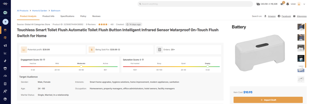Open the TikTok section in sidebar
Image resolution: width=312 pixels, height=104 pixels.
tap(5, 61)
